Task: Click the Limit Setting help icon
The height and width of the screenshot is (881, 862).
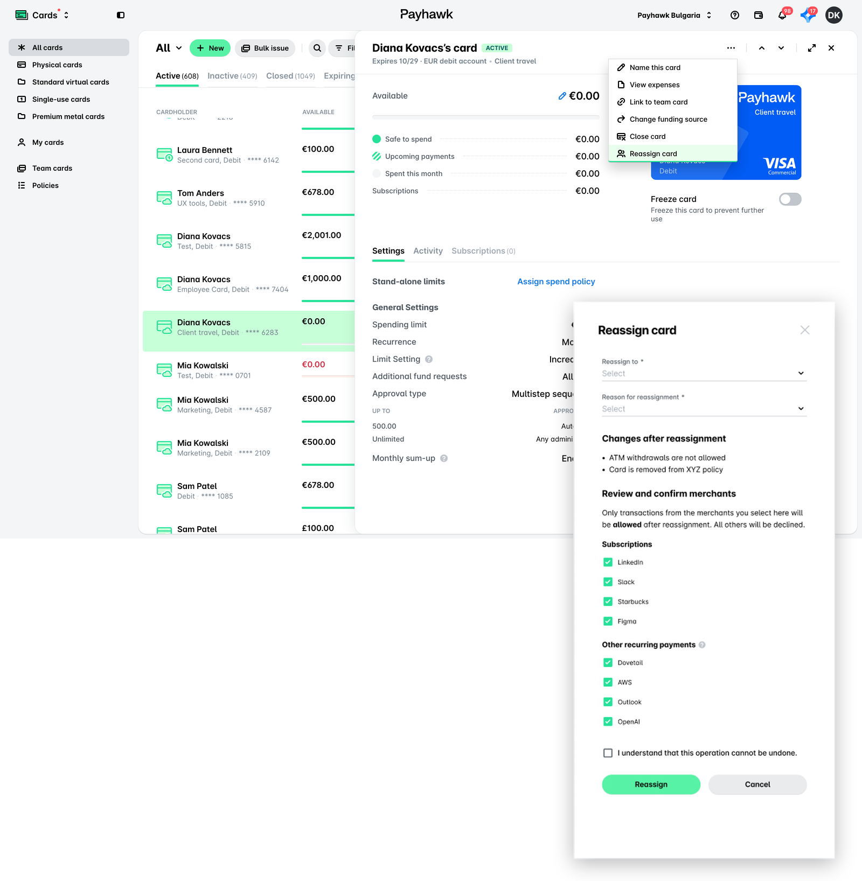Action: click(x=429, y=359)
